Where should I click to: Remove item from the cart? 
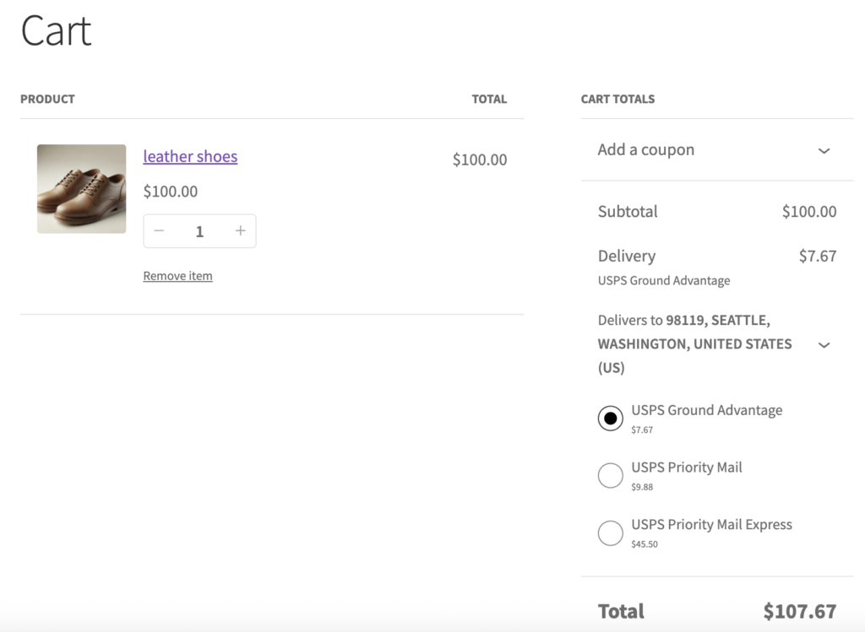click(177, 276)
